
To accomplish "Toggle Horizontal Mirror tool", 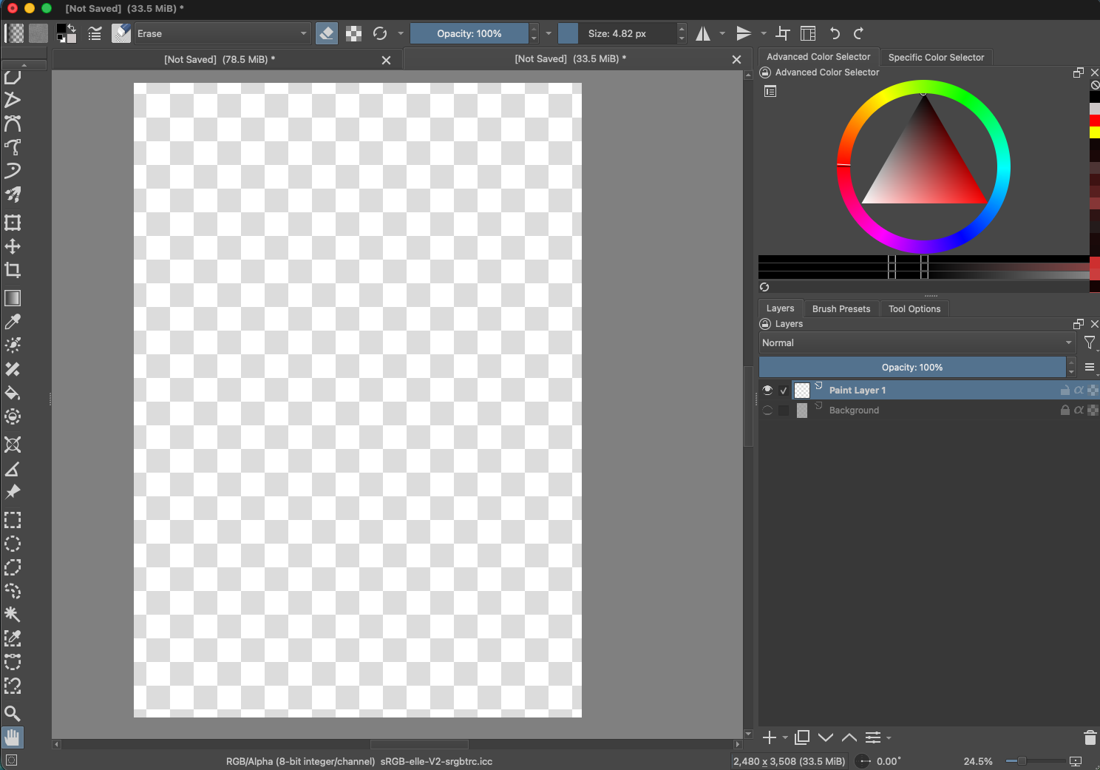I will coord(703,33).
